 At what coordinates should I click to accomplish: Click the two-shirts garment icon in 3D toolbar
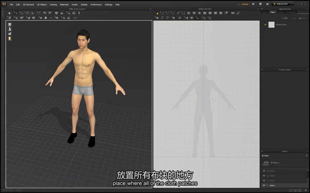pos(56,13)
